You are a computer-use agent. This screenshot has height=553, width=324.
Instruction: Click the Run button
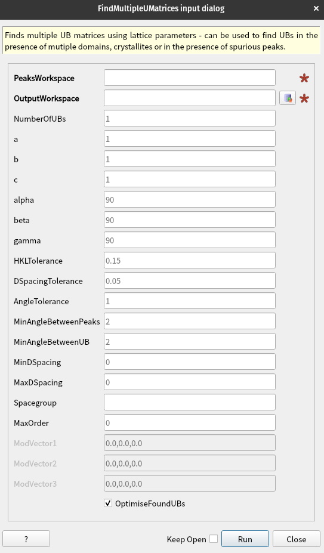pyautogui.click(x=245, y=539)
